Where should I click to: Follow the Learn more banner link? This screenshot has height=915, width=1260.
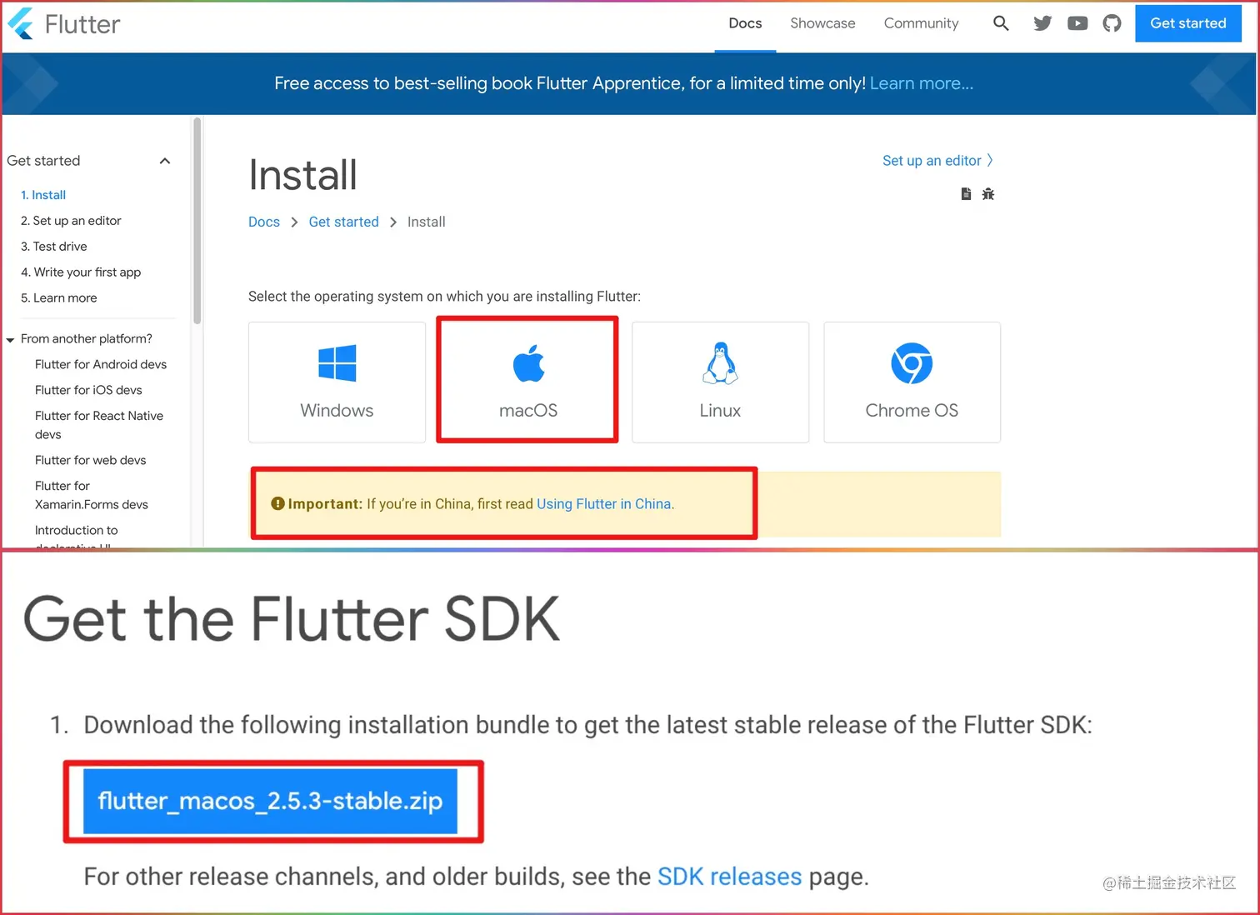pyautogui.click(x=922, y=83)
